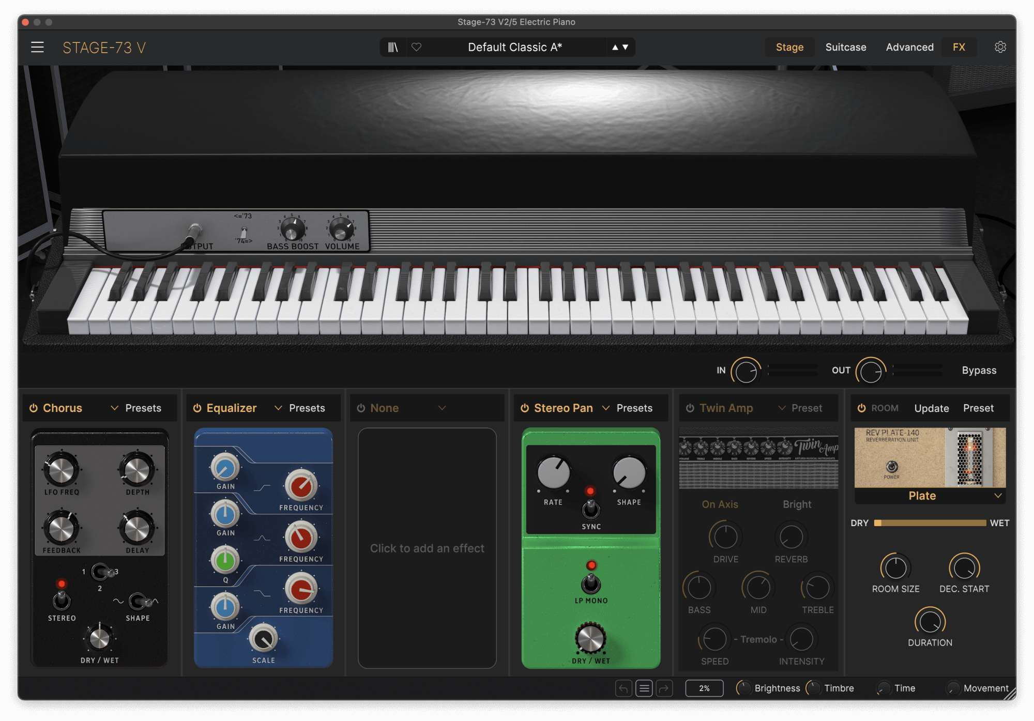Favorite the preset with heart icon

click(416, 47)
